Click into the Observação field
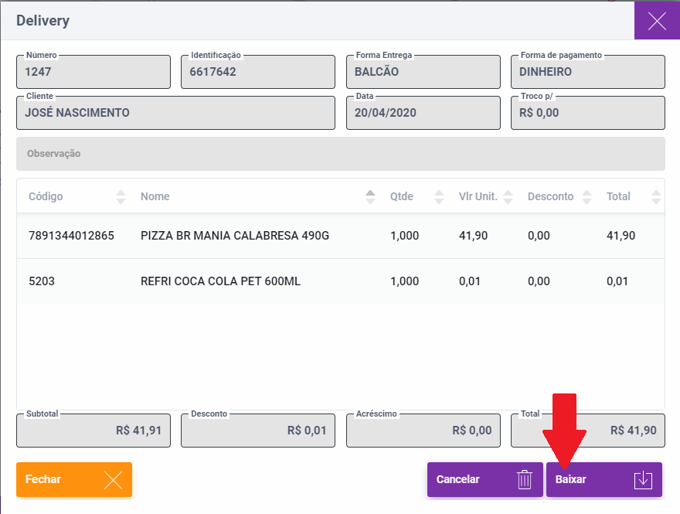 (x=340, y=154)
